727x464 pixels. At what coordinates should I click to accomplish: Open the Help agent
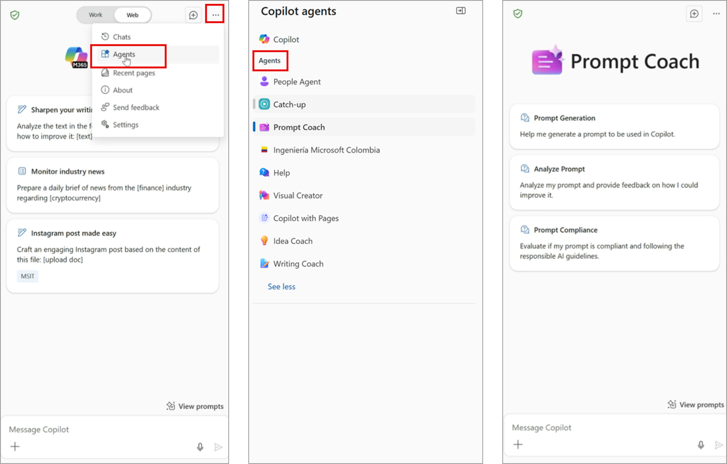click(364, 173)
